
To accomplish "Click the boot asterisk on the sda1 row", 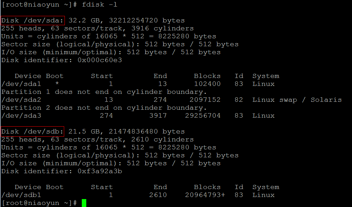I will [57, 84].
